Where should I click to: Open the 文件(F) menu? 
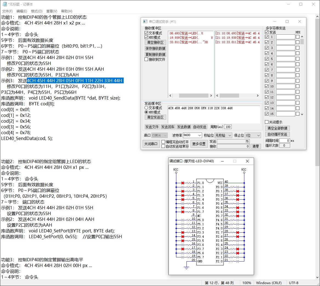(x=7, y=11)
